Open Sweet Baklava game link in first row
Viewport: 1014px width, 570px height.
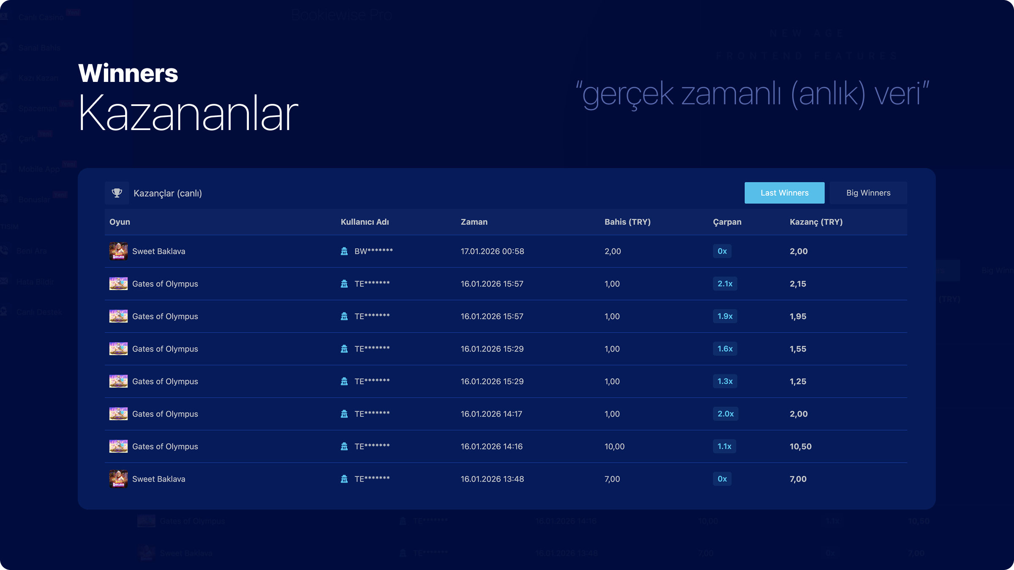[x=158, y=251]
